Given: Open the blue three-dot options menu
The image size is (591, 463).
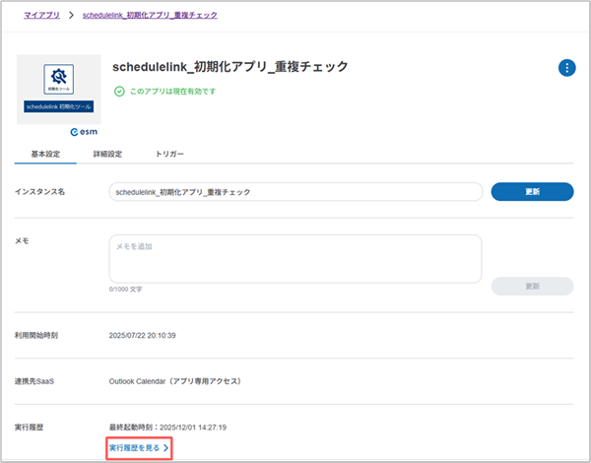Looking at the screenshot, I should coord(566,68).
